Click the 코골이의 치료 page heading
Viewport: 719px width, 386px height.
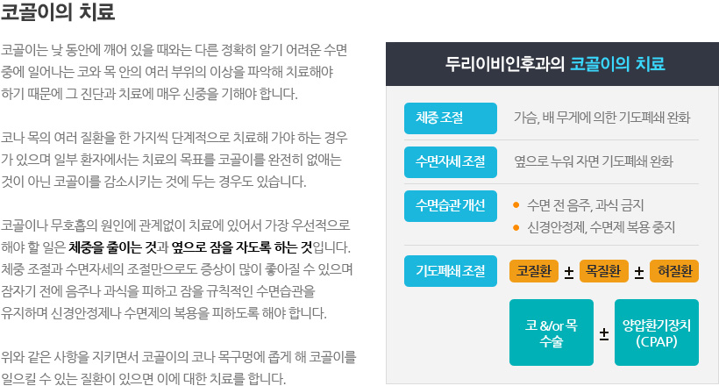tap(58, 15)
